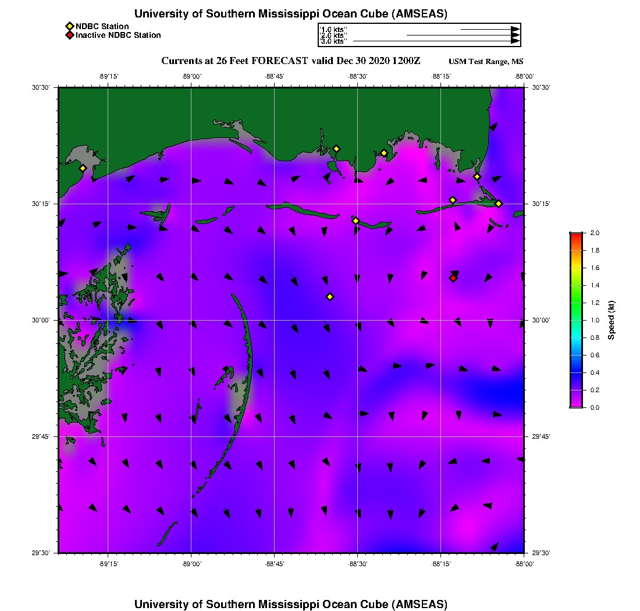Click the yellow diamond in the NDBC Station legend

70,26
